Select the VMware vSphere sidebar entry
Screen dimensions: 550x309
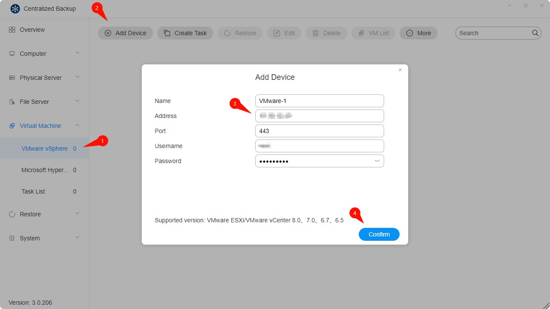(x=45, y=148)
